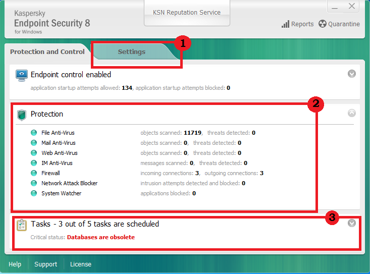This screenshot has height=274, width=370.
Task: Toggle the Web Anti-Virus status indicator
Action: 34,153
